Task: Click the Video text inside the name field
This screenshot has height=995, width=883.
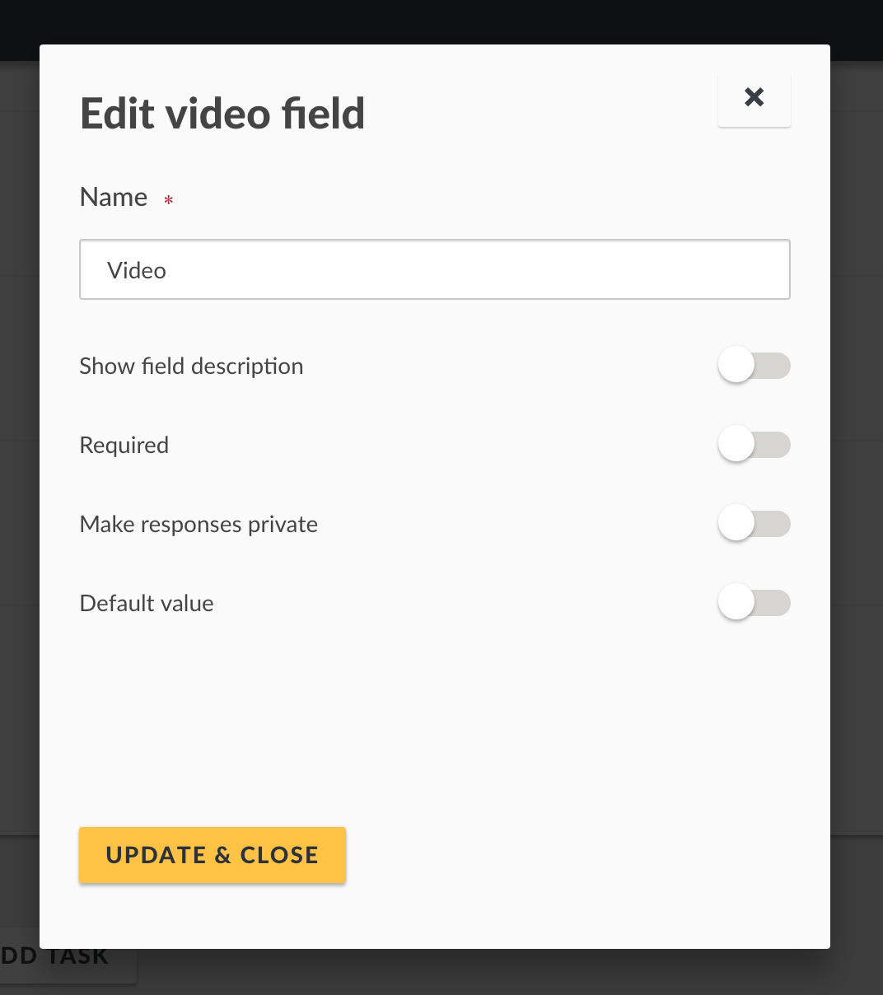Action: point(137,269)
